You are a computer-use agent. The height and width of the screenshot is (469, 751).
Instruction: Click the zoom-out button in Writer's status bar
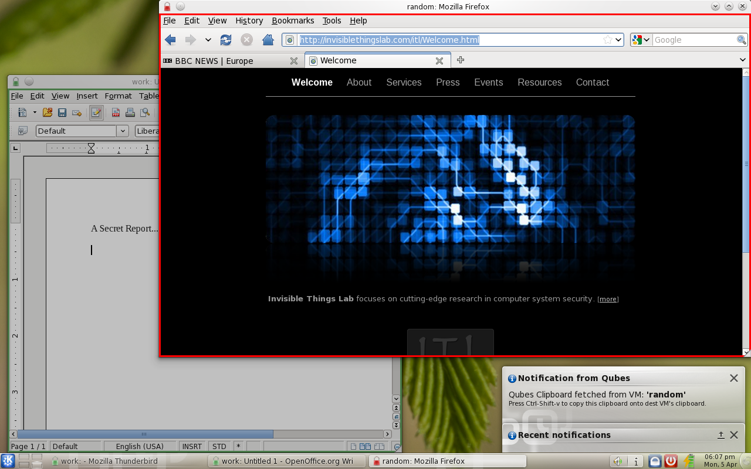397,447
